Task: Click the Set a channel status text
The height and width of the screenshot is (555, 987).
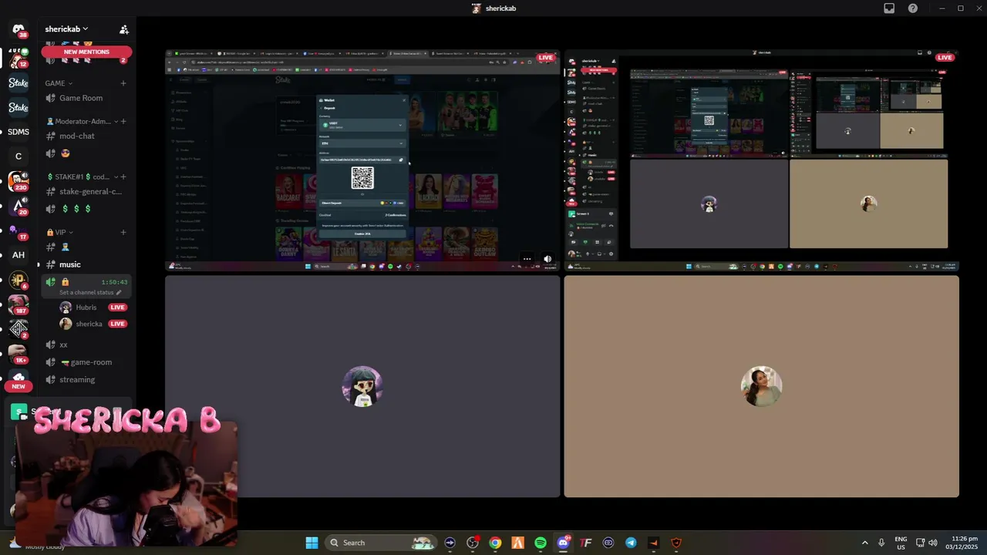Action: point(86,293)
